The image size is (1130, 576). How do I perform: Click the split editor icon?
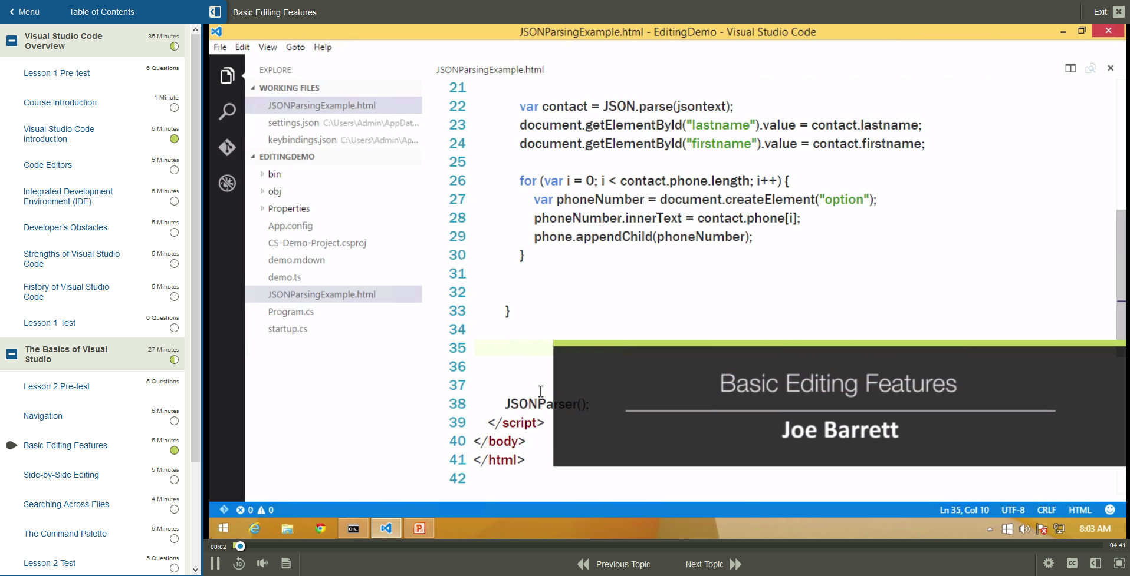pyautogui.click(x=1070, y=68)
